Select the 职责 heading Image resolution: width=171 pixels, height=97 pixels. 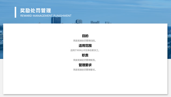85,55
